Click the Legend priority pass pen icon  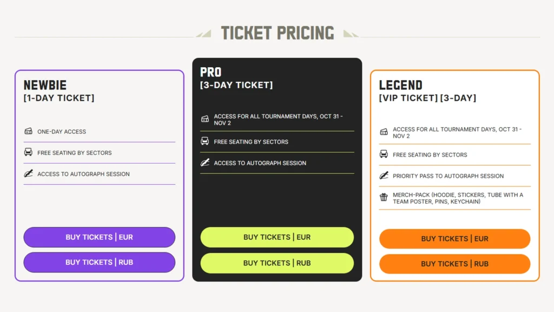click(384, 175)
